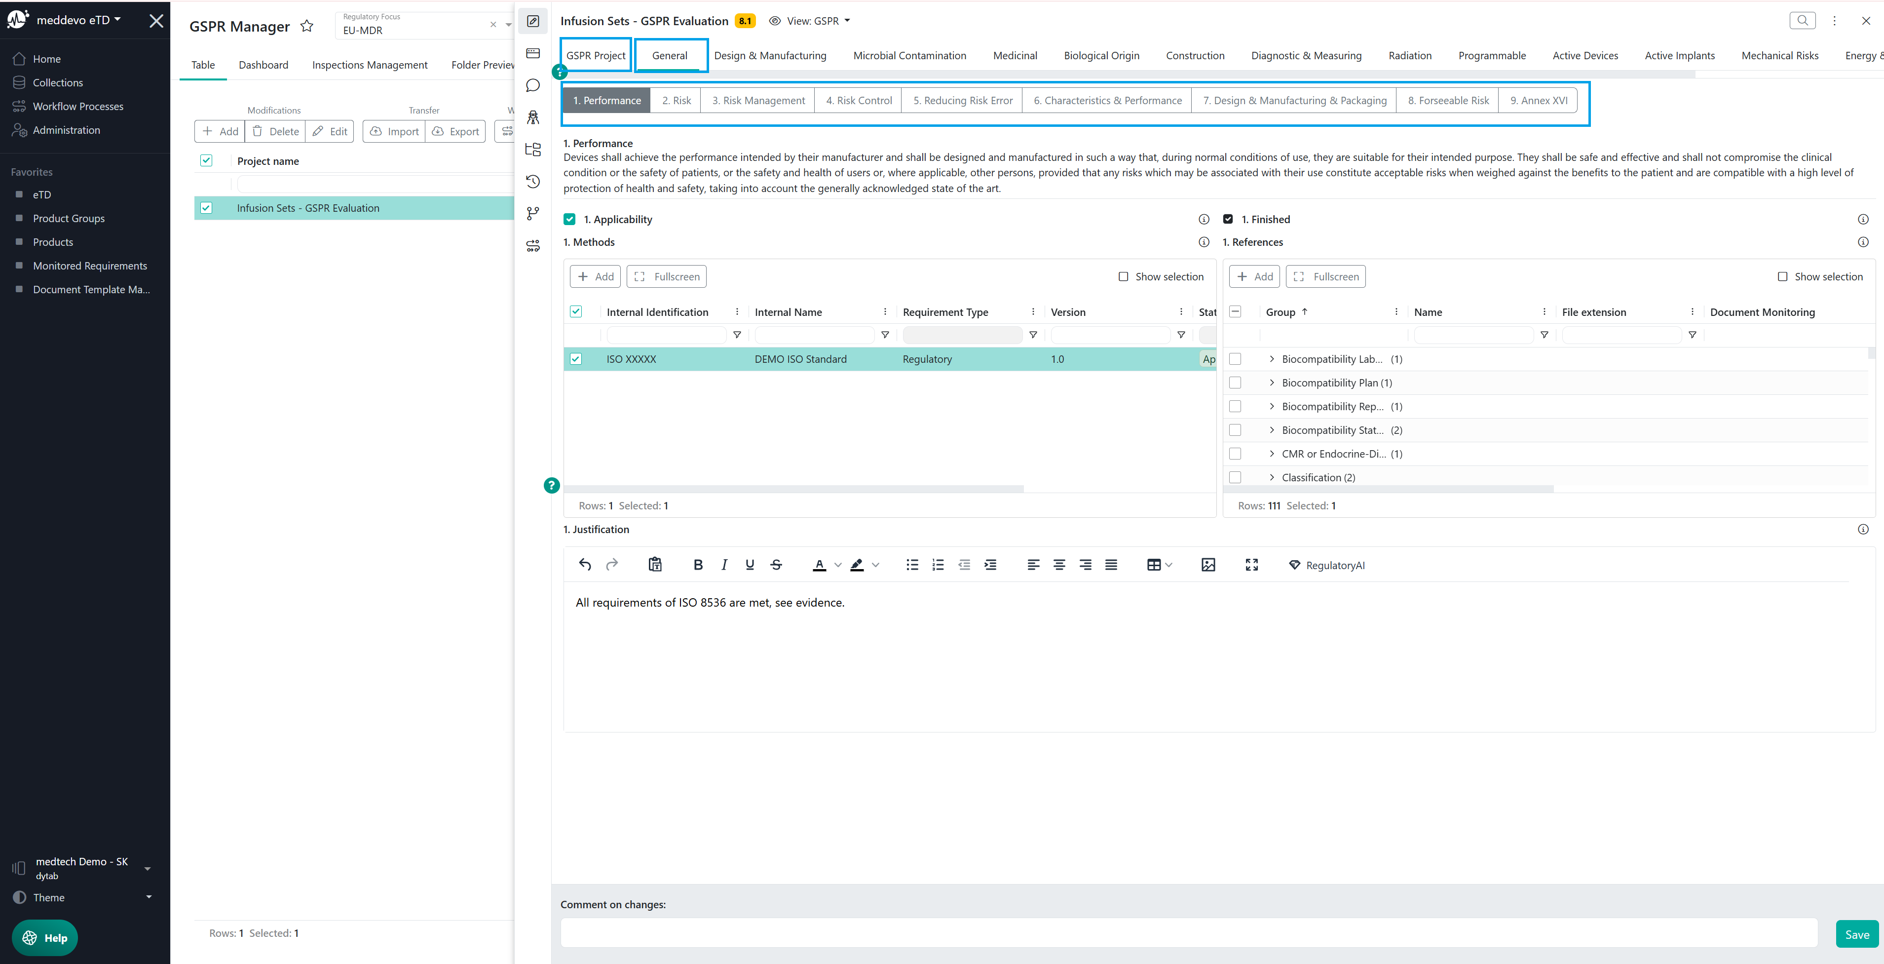Toggle the 1. Finished checkbox

click(x=1228, y=219)
